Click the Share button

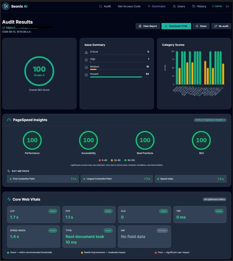click(x=201, y=26)
